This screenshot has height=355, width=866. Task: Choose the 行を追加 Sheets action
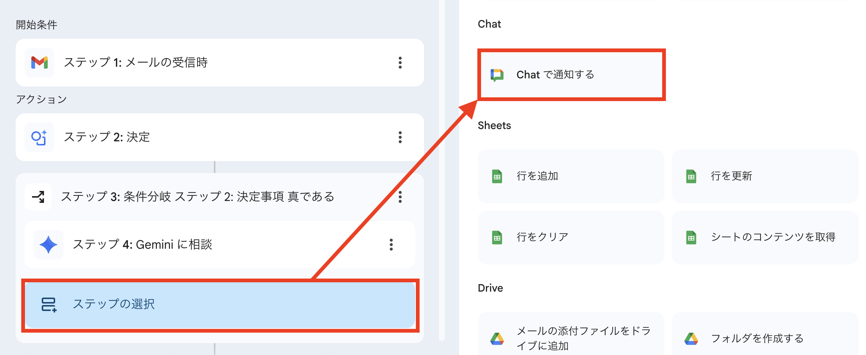571,176
